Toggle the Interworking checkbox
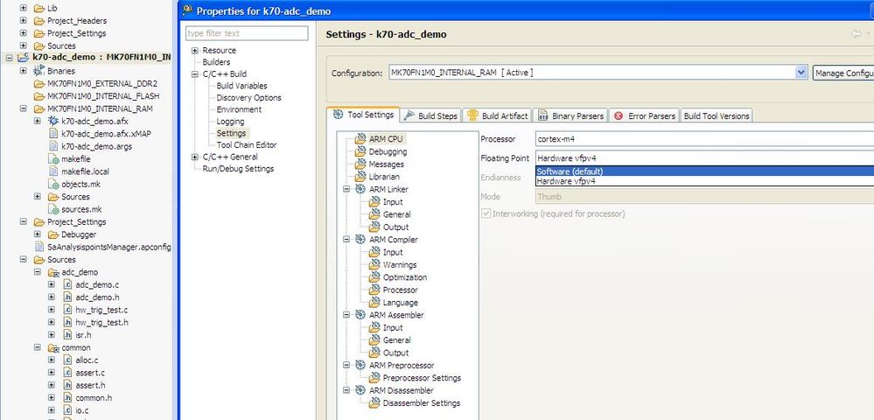874x420 pixels. (x=486, y=213)
